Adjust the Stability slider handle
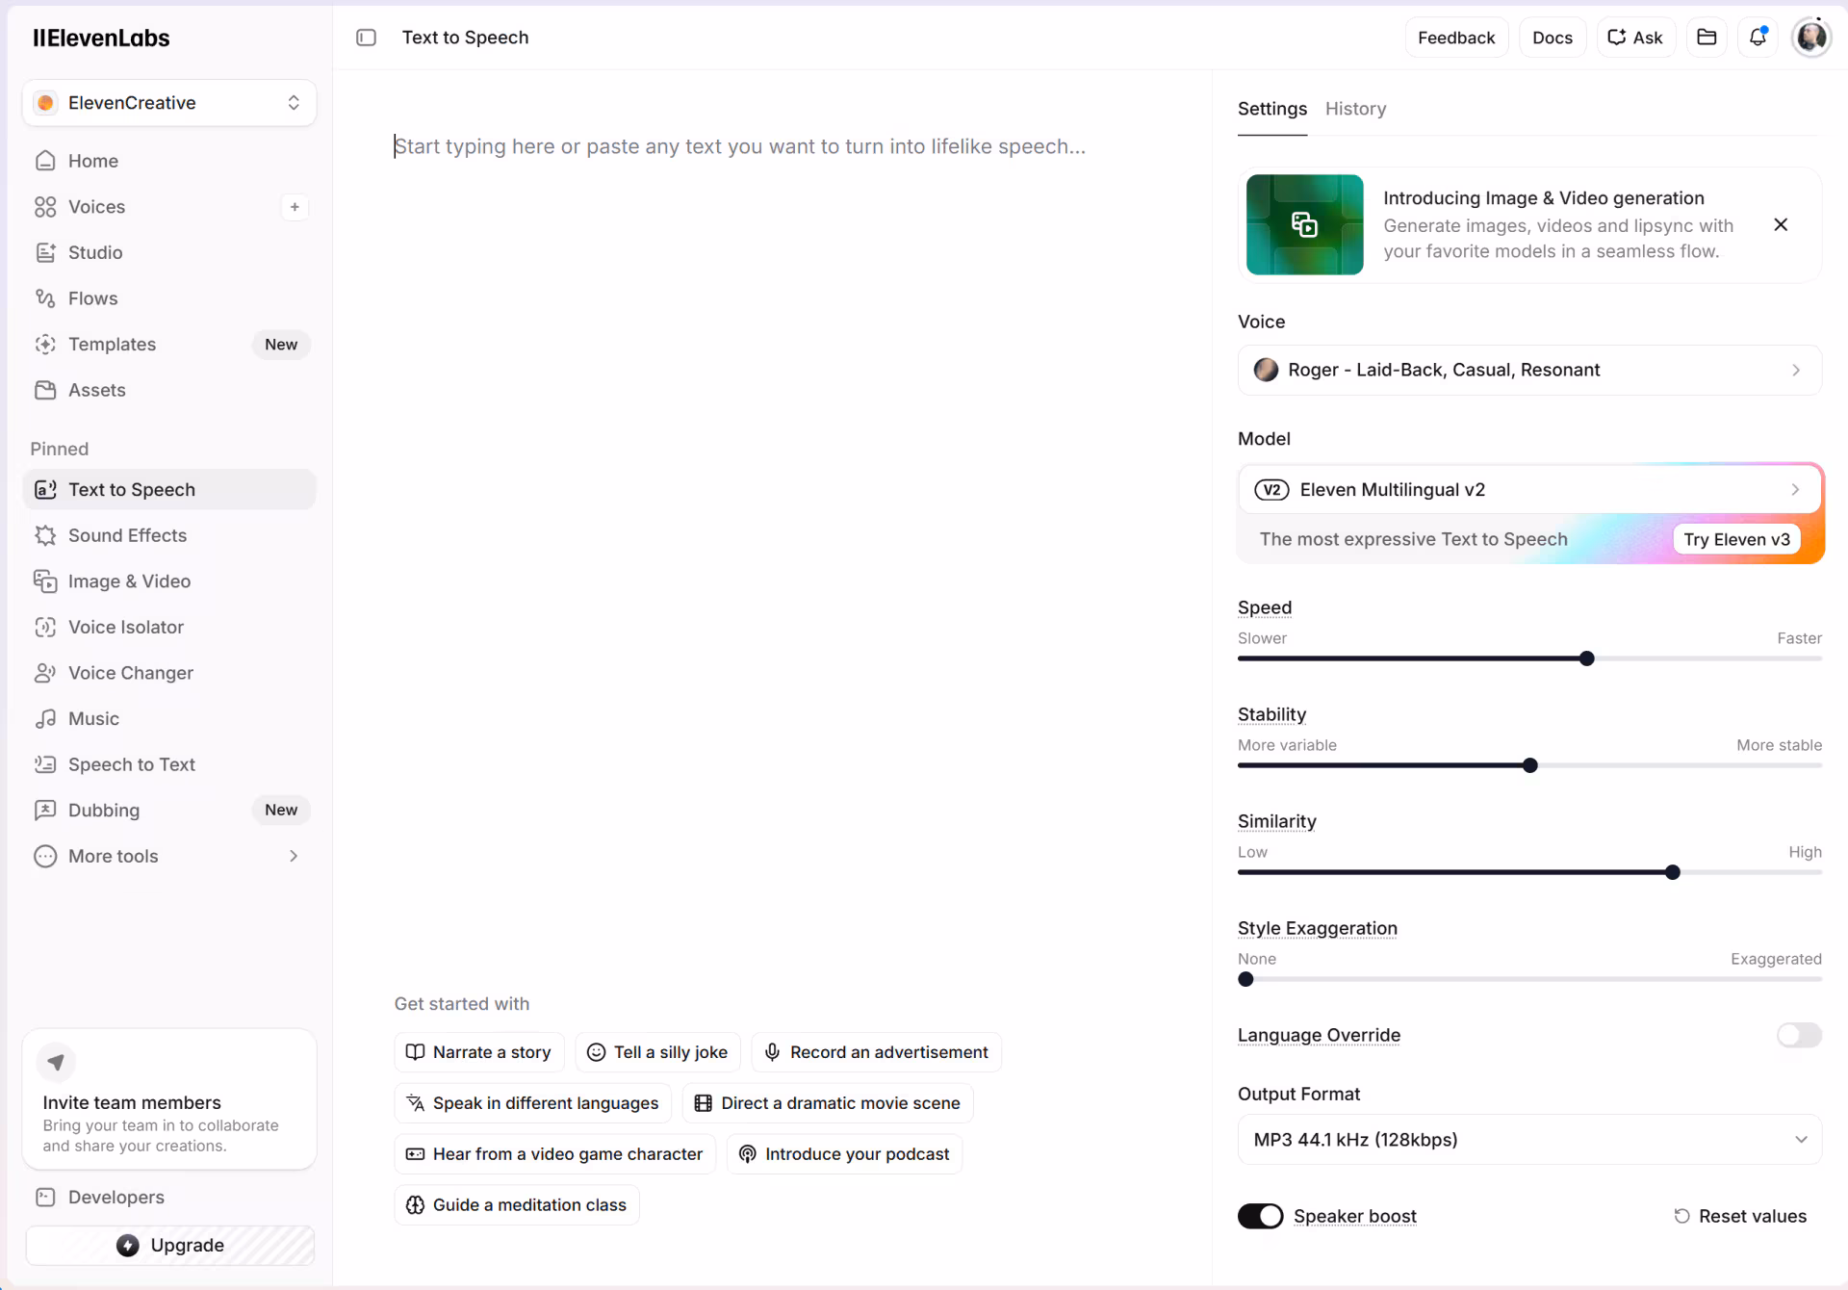The image size is (1848, 1290). pyautogui.click(x=1529, y=765)
